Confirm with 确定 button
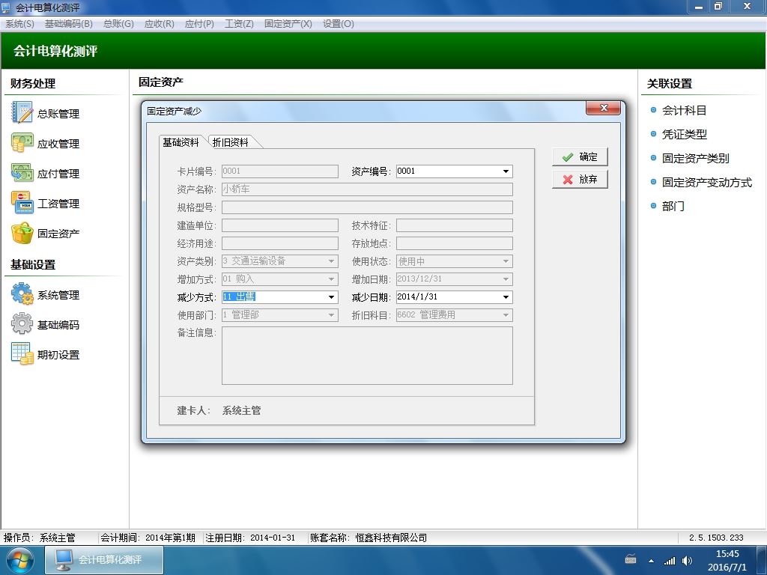 580,157
